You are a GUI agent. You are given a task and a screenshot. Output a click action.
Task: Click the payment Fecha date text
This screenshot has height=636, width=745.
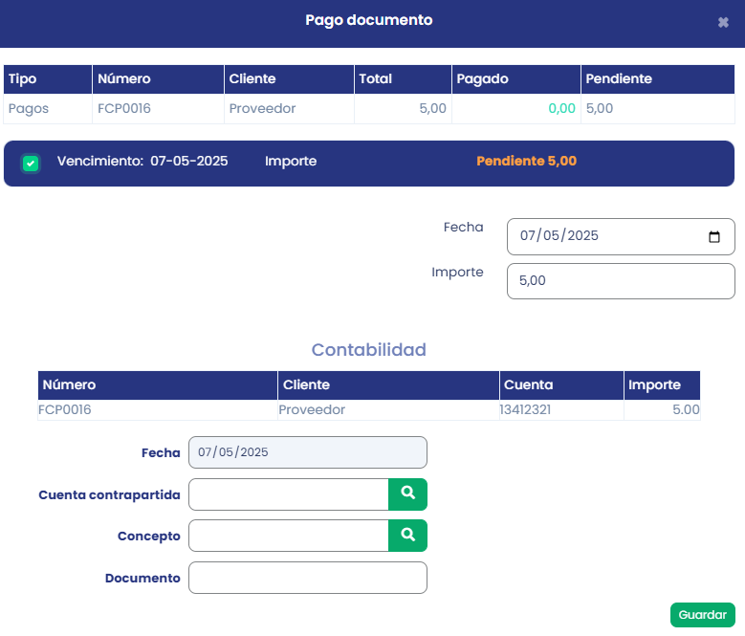coord(559,236)
